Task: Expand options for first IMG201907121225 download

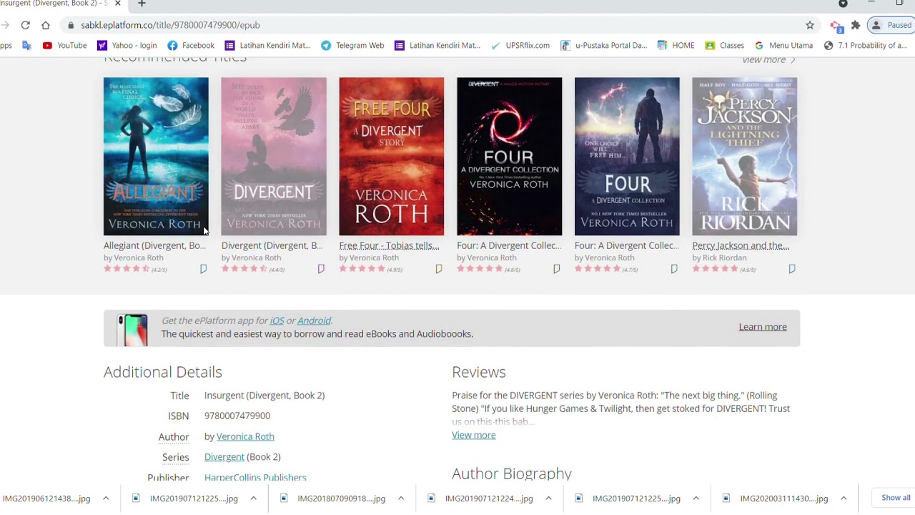Action: (253, 499)
